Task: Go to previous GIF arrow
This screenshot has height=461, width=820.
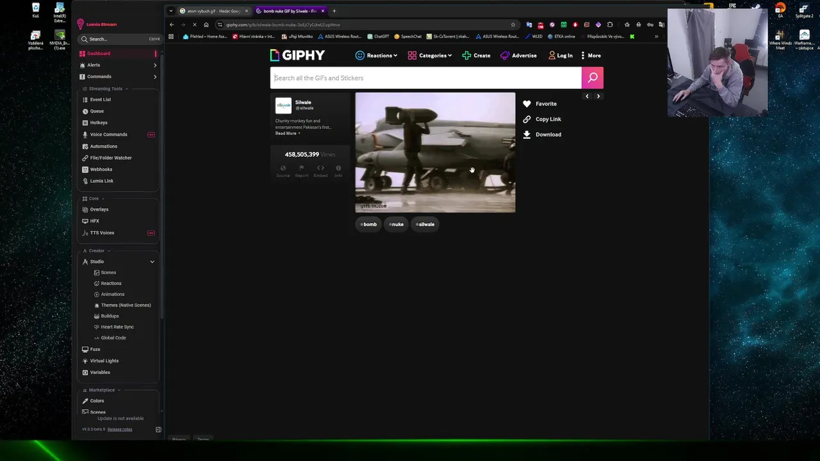Action: 587,96
